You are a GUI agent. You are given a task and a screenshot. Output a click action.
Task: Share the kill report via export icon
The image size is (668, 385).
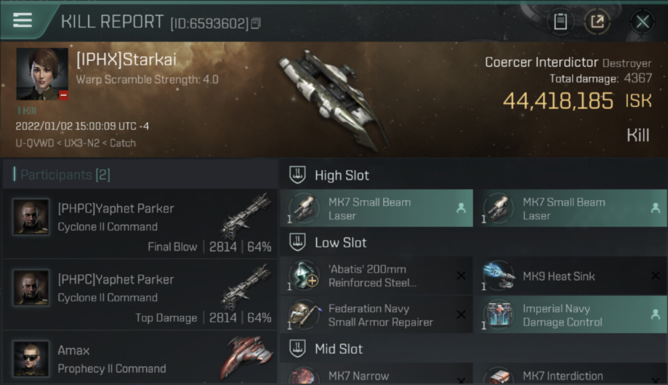[597, 22]
